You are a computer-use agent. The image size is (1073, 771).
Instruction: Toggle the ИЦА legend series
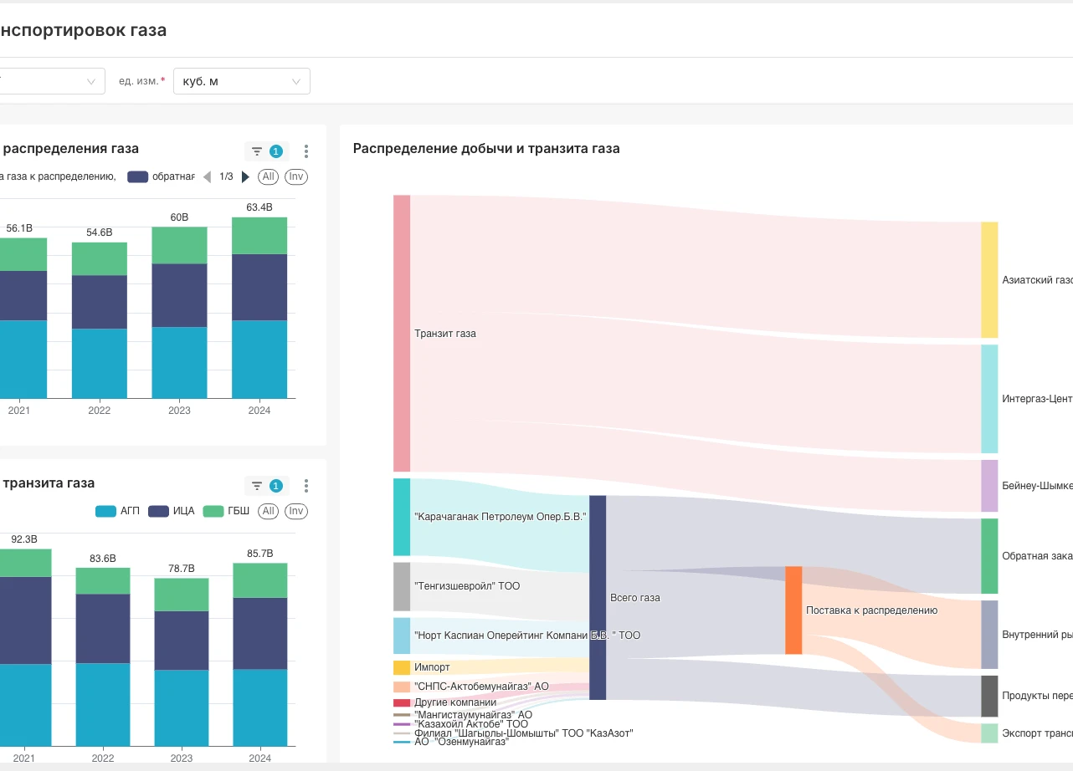pos(172,511)
